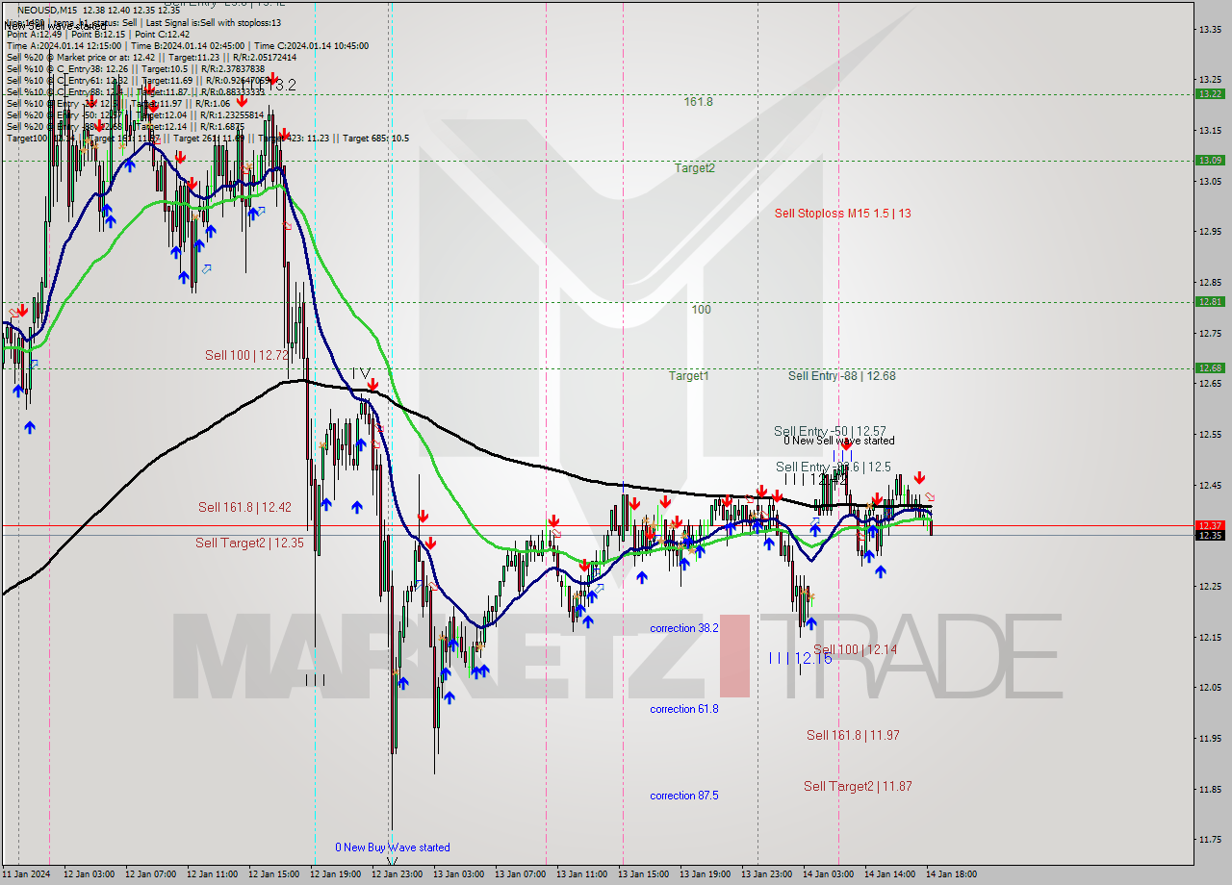The width and height of the screenshot is (1232, 885).
Task: Click the 12.05 price axis value
Action: coord(1210,687)
